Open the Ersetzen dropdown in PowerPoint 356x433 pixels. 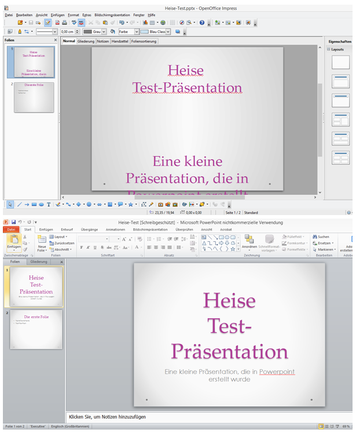click(x=323, y=243)
